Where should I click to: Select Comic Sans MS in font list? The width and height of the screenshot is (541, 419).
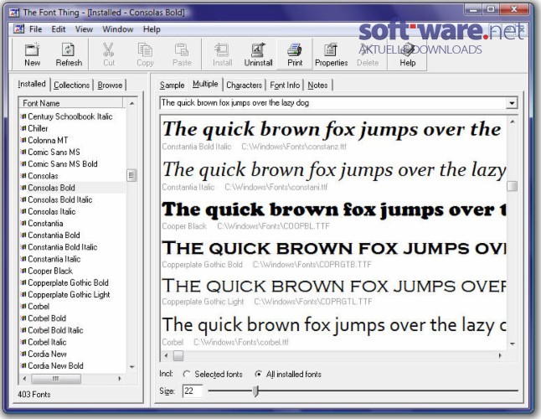[x=54, y=153]
